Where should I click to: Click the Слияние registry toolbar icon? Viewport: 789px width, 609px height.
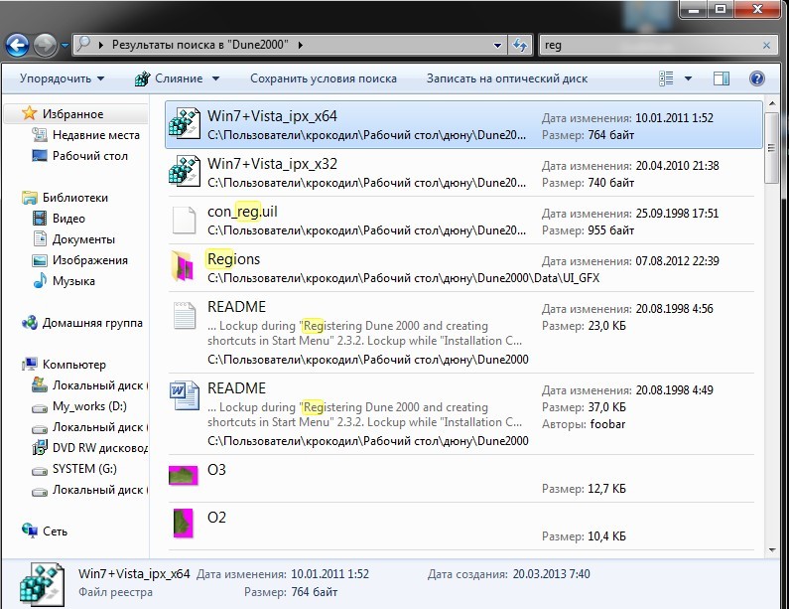click(142, 78)
